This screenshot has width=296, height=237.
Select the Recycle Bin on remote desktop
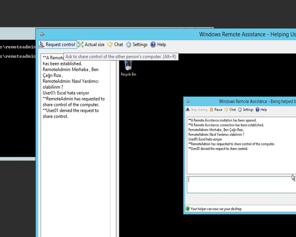click(x=128, y=68)
